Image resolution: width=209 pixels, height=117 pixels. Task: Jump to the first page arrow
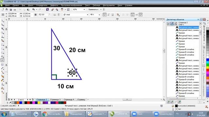pyautogui.click(x=11, y=99)
